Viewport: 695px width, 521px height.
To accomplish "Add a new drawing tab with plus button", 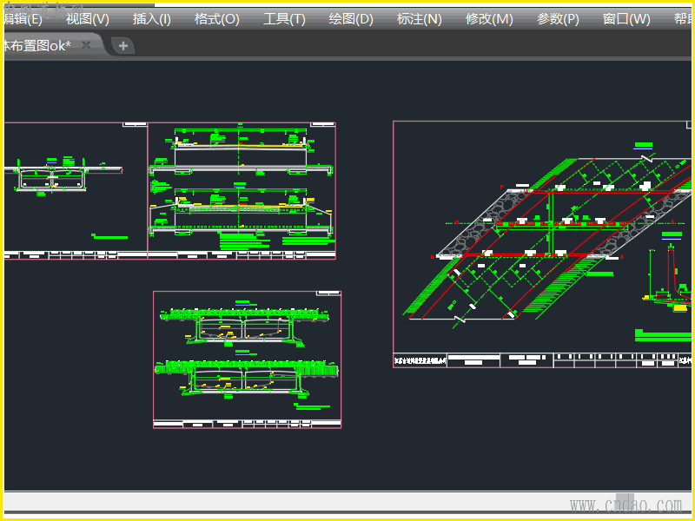I will pos(123,46).
